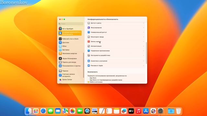Go to the Обои label in sidebar
The image size is (207, 116).
point(64,46)
